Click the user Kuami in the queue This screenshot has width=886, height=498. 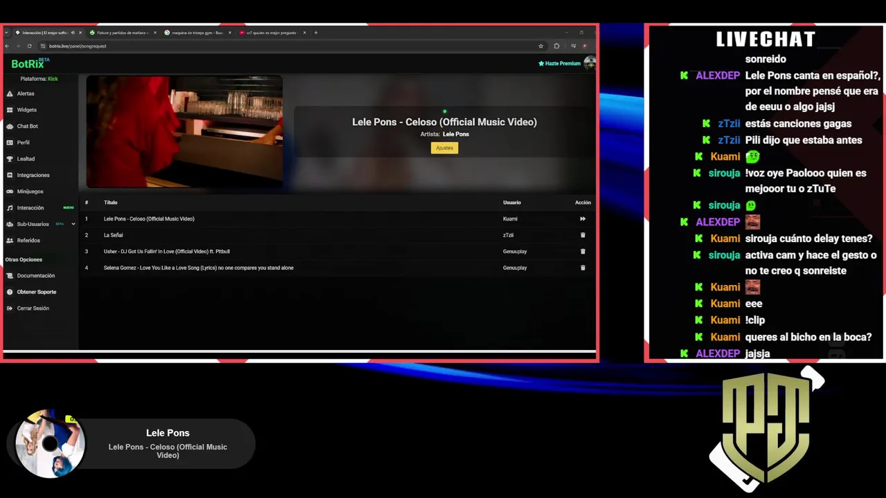click(510, 219)
